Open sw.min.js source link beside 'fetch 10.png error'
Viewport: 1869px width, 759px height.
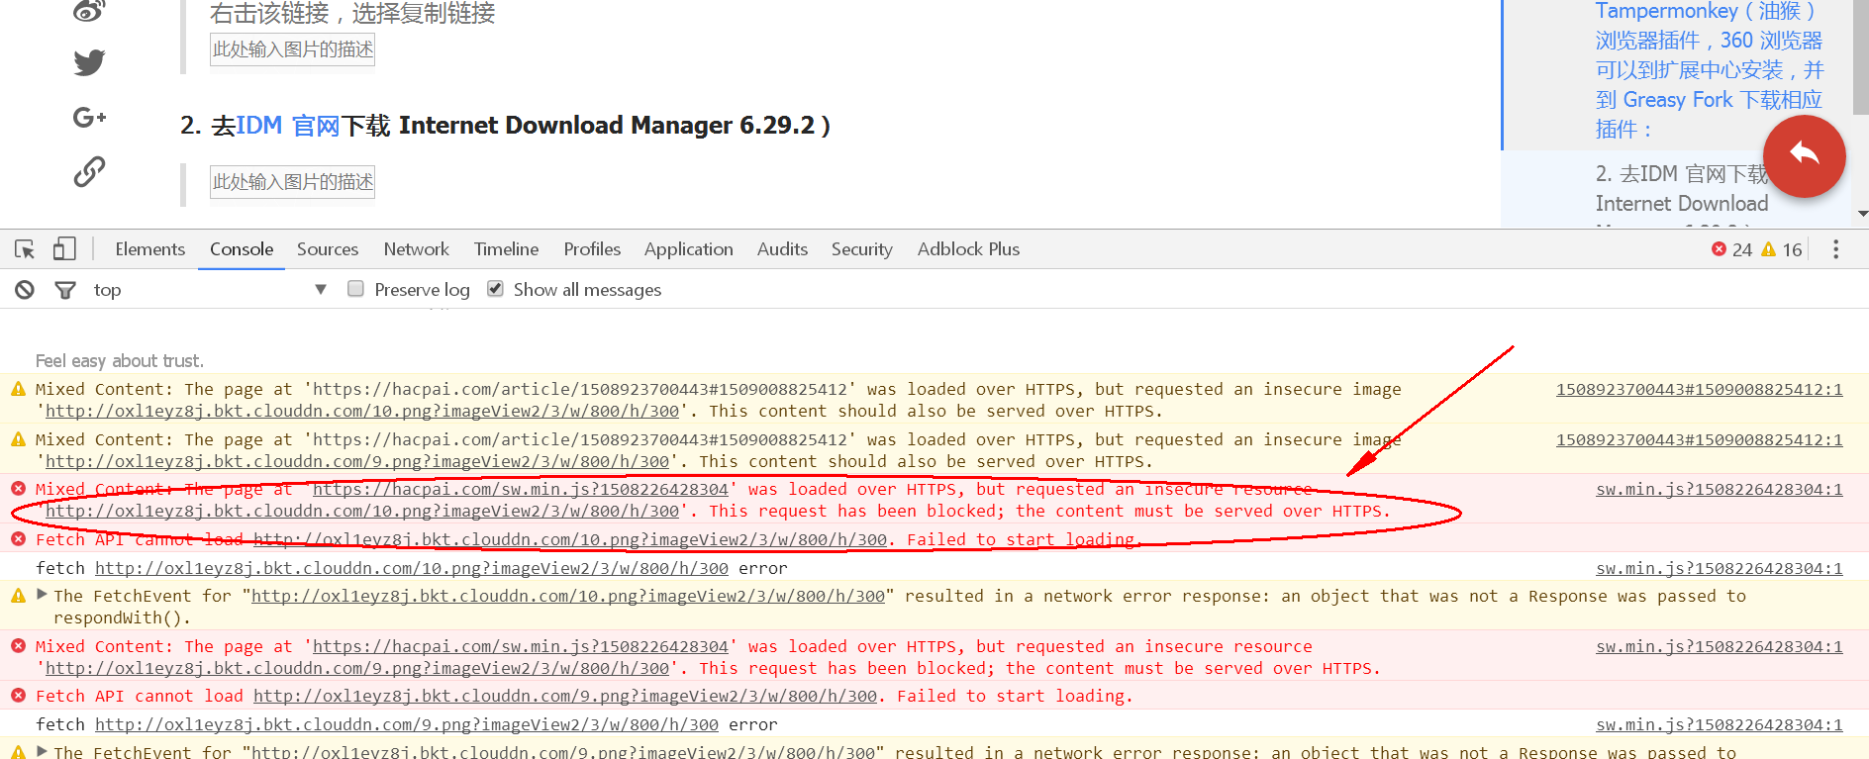[1720, 569]
